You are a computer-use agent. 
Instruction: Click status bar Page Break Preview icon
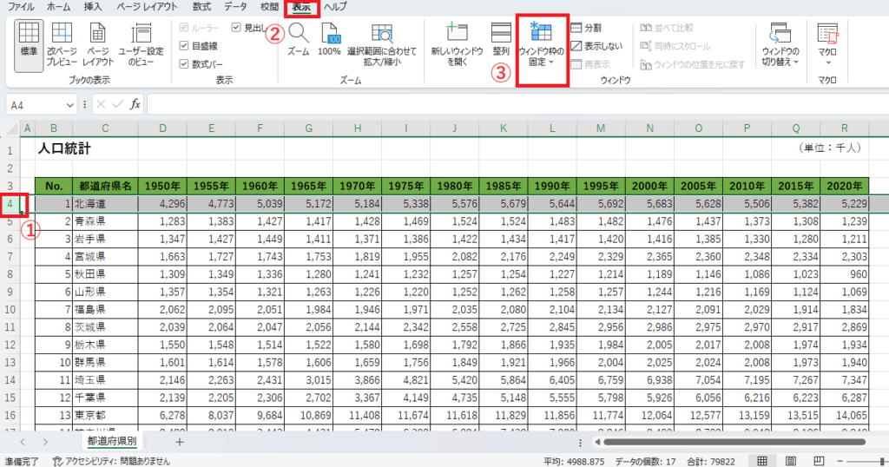[x=819, y=461]
